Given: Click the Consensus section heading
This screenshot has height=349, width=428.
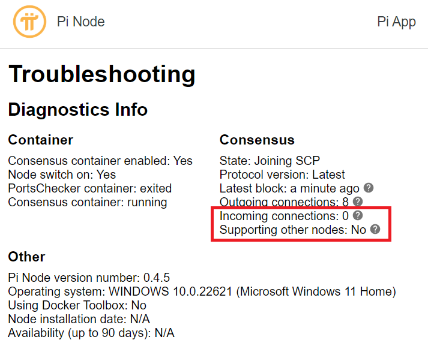Looking at the screenshot, I should click(257, 140).
